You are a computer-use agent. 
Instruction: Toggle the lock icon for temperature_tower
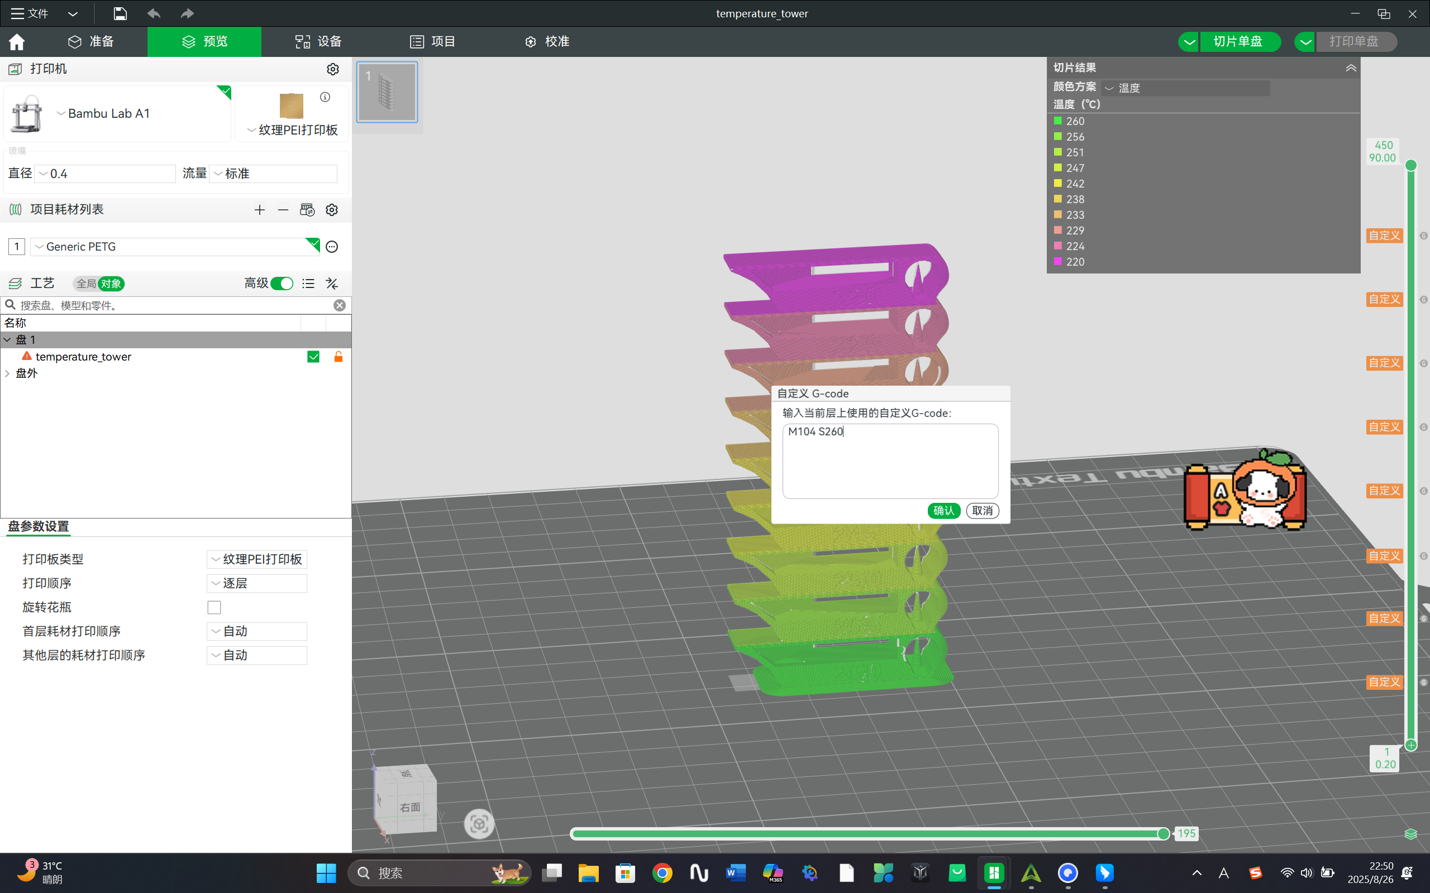pos(339,357)
